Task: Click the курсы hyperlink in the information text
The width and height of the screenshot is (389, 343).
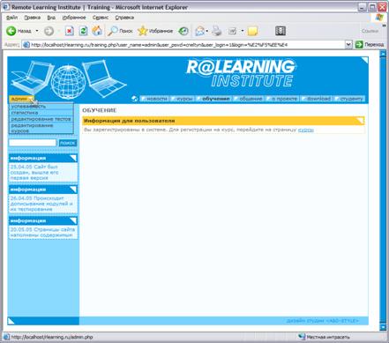Action: (x=306, y=130)
